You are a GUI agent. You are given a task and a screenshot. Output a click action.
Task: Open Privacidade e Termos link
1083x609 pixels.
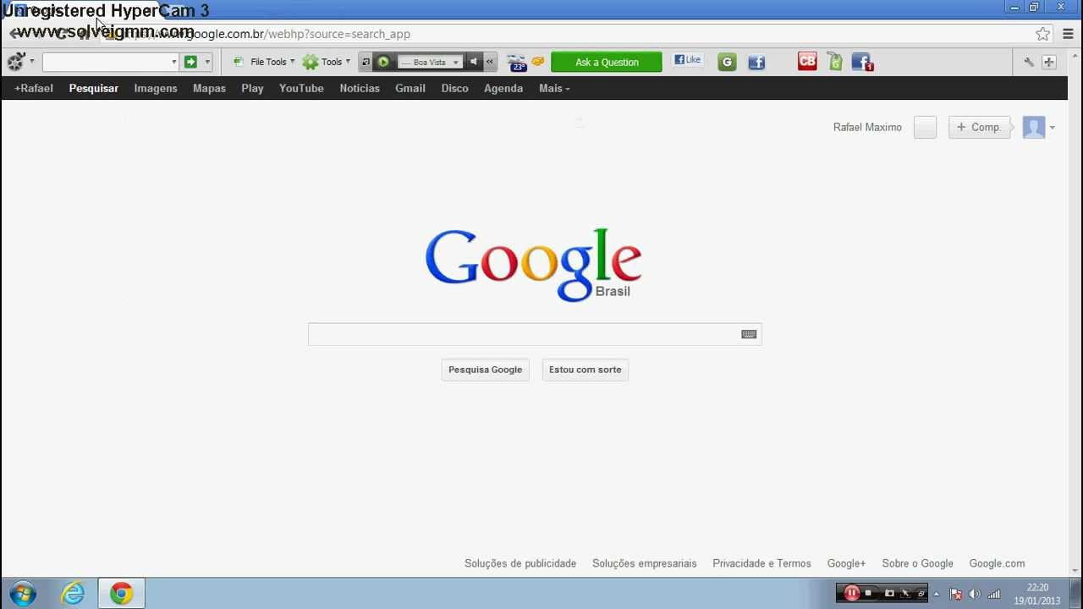[761, 563]
